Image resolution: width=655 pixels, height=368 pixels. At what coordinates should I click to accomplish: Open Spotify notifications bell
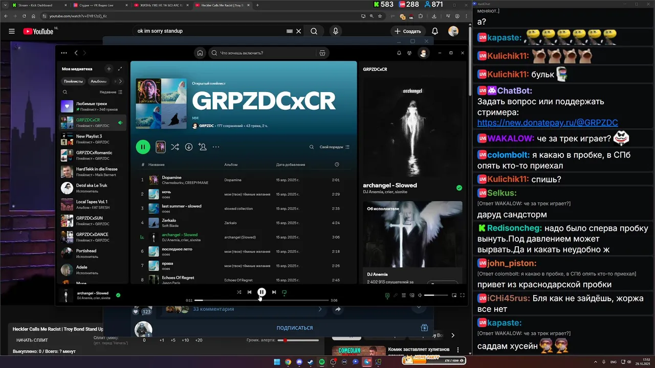tap(399, 53)
